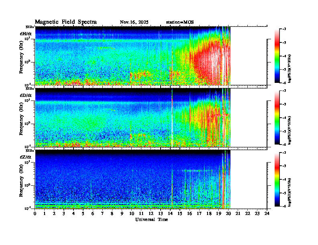
Task: Click the '32Hz' tick of dZ/dt panel
Action: 30,151
